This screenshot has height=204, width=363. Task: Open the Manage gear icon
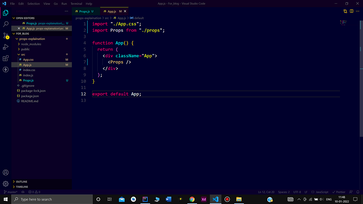[5, 183]
